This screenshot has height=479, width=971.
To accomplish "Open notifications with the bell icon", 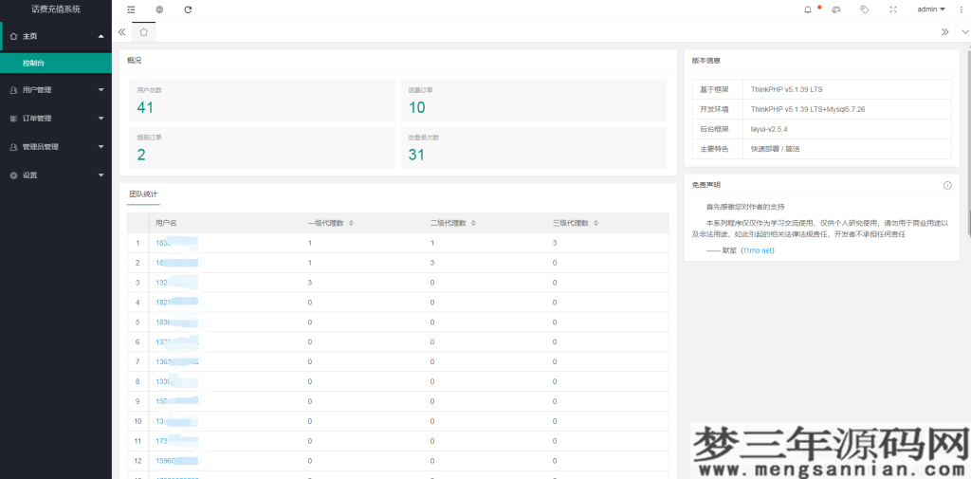I will (808, 9).
